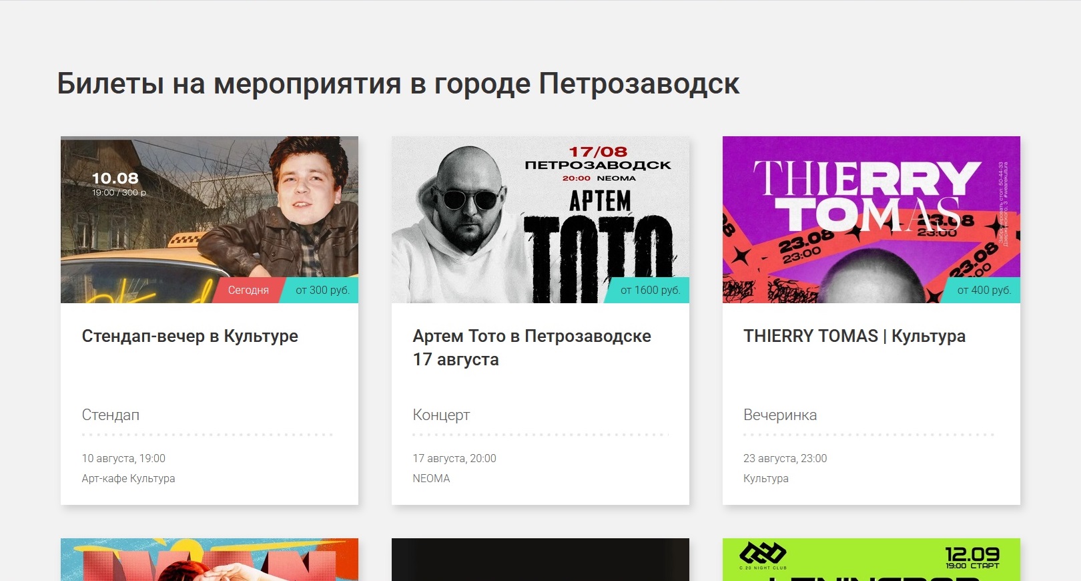The height and width of the screenshot is (581, 1081).
Task: Open the colorful poster in bottom-left card
Action: pyautogui.click(x=210, y=560)
